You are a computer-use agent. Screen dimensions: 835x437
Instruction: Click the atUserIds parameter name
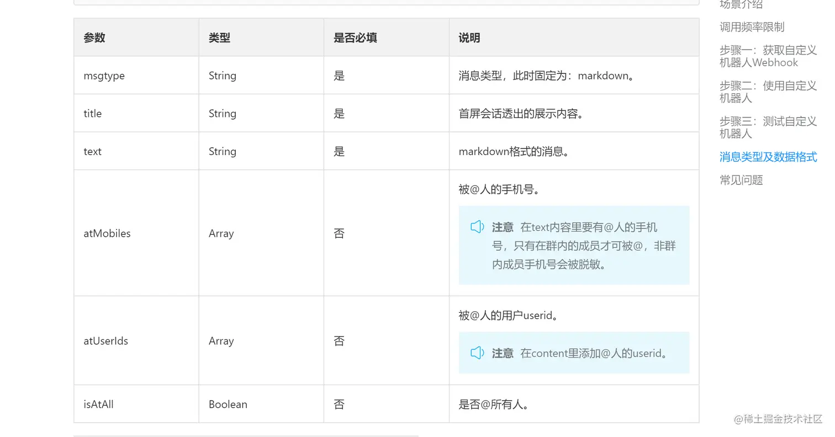(x=105, y=341)
